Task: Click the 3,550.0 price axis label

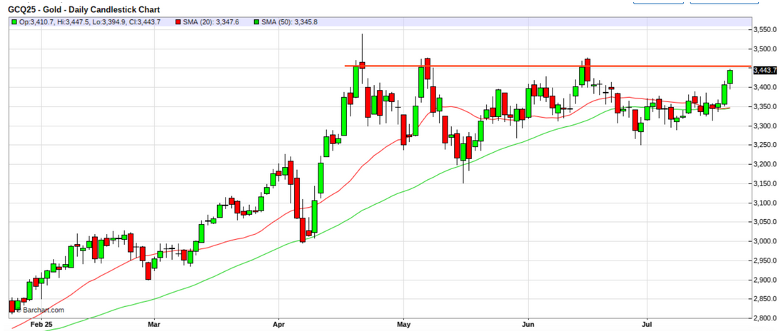Action: click(765, 30)
